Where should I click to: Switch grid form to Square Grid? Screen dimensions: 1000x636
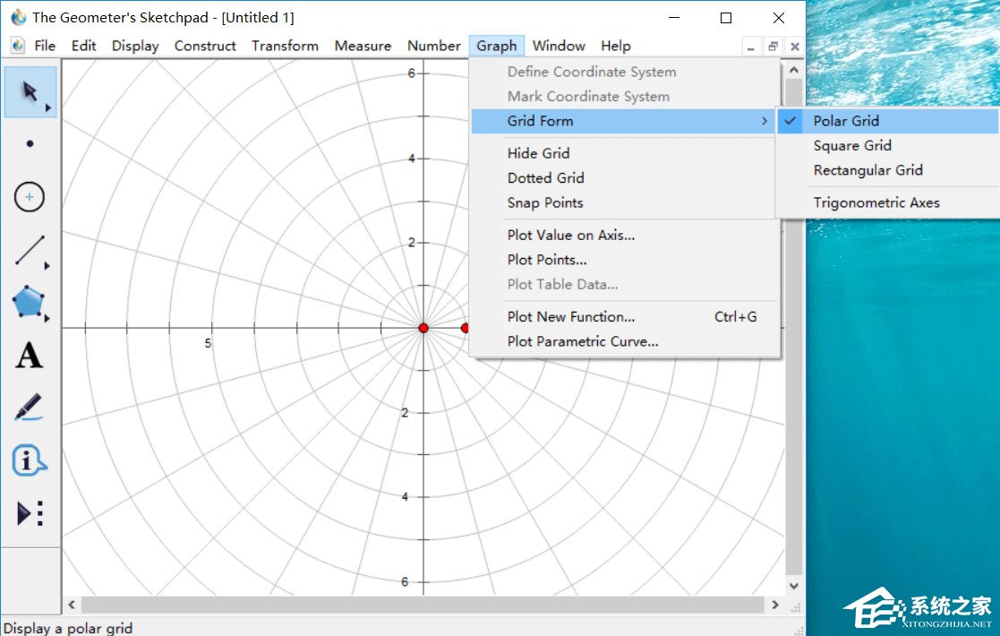pos(851,145)
